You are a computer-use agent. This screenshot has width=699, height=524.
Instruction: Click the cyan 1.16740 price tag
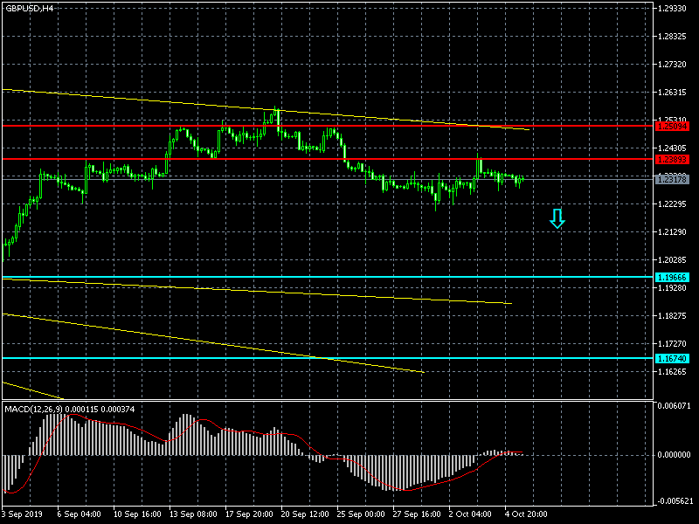tap(672, 358)
